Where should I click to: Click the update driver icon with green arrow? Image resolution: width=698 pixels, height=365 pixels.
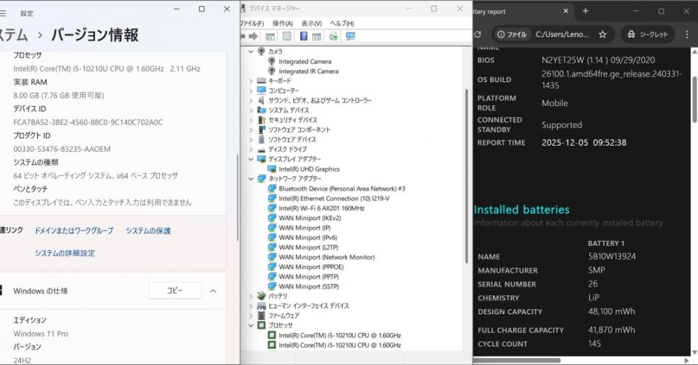tap(333, 36)
